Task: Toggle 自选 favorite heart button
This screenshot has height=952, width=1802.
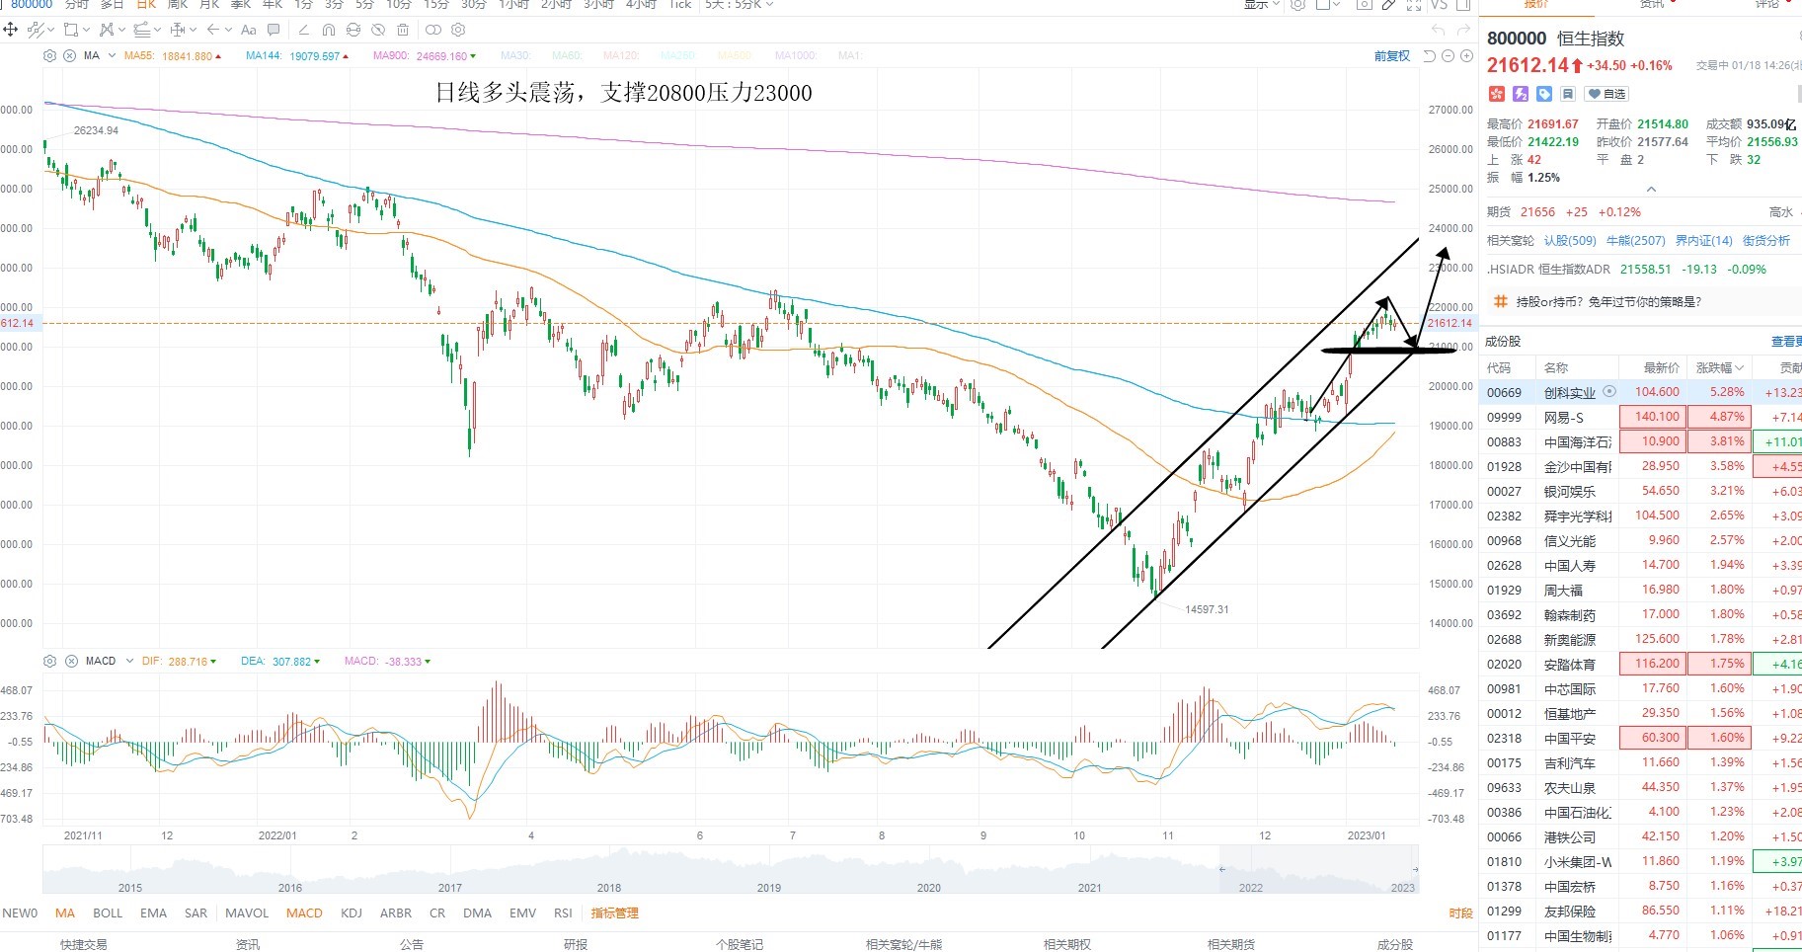Action: click(1606, 94)
